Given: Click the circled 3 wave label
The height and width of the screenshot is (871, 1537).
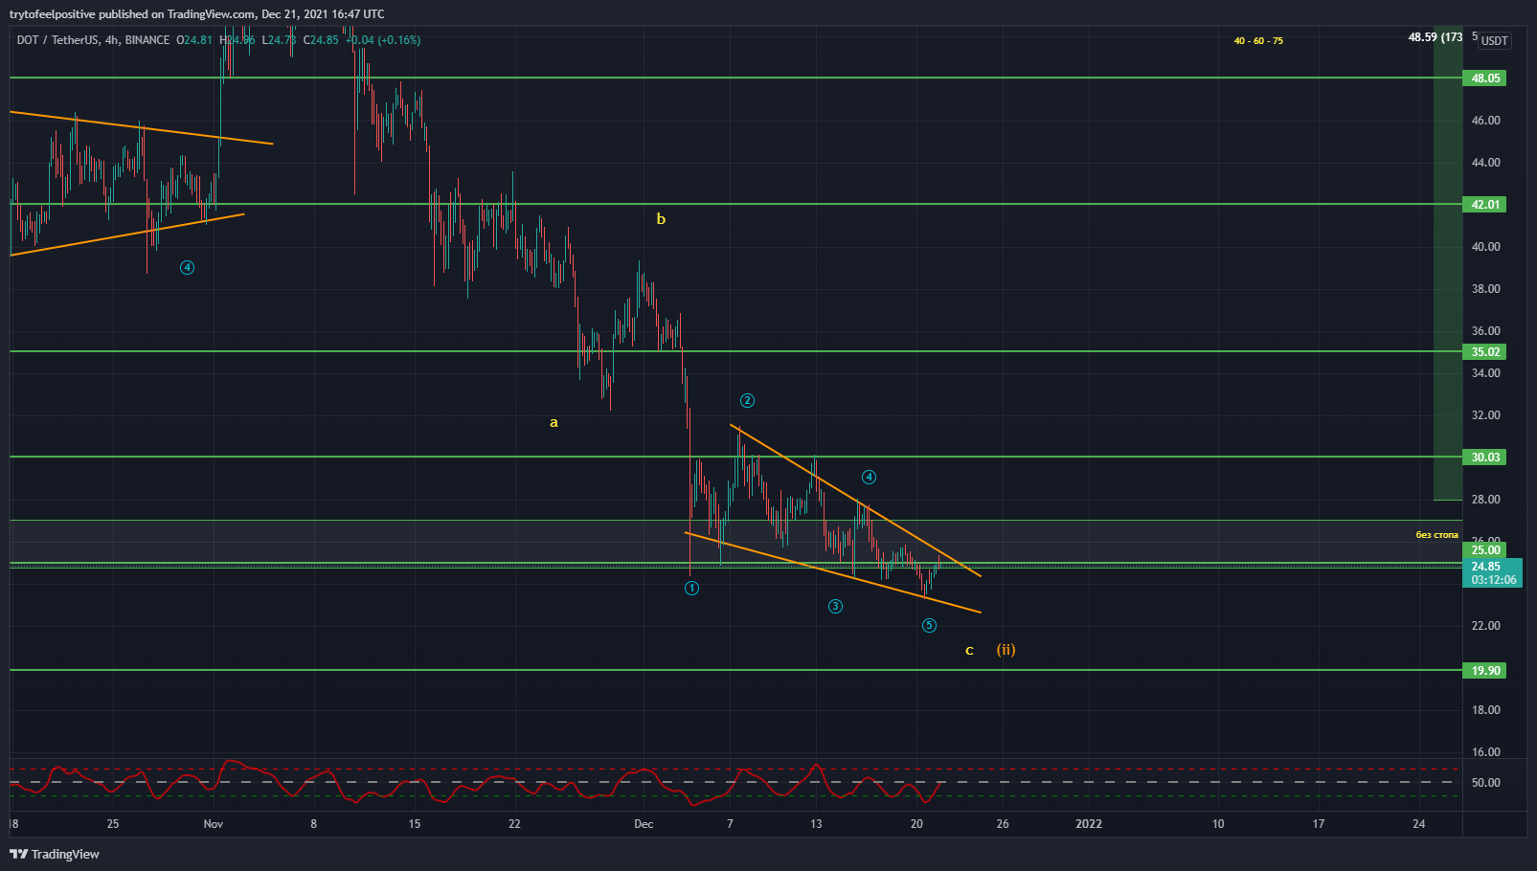Looking at the screenshot, I should (x=835, y=607).
